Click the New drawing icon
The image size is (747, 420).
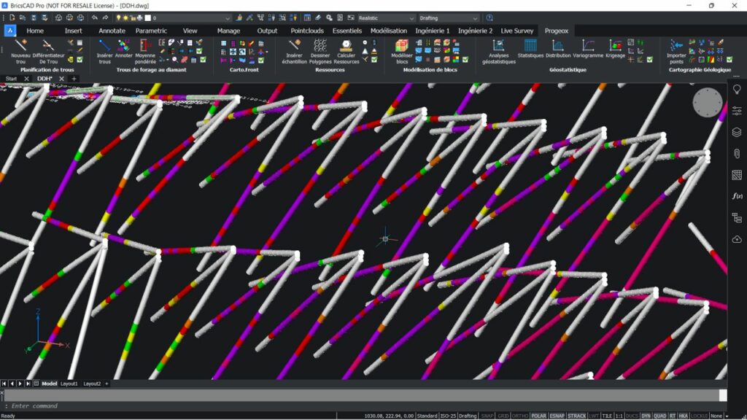click(x=12, y=17)
